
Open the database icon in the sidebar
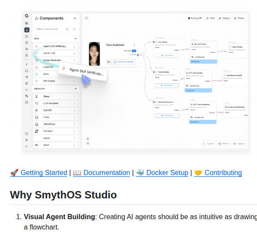pyautogui.click(x=26, y=83)
